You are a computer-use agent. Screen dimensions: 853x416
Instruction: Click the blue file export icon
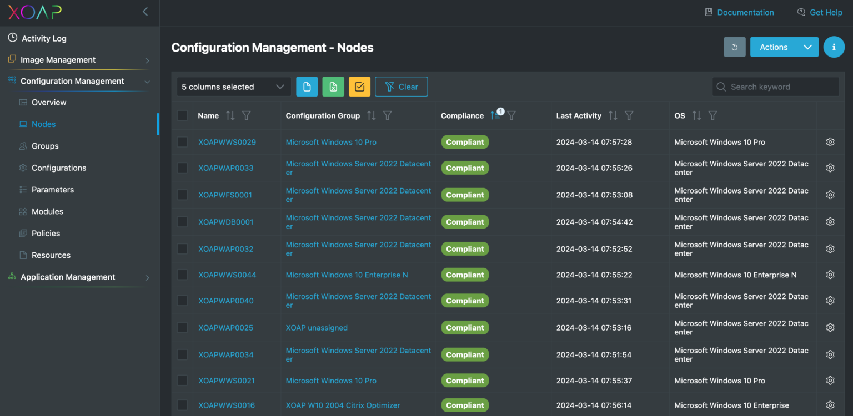(x=307, y=87)
